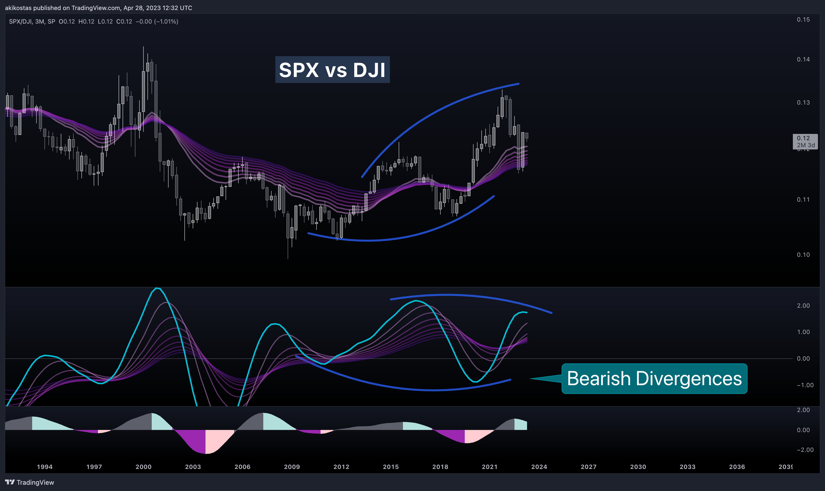Click the 2018 time axis label
The image size is (825, 491).
tap(440, 466)
